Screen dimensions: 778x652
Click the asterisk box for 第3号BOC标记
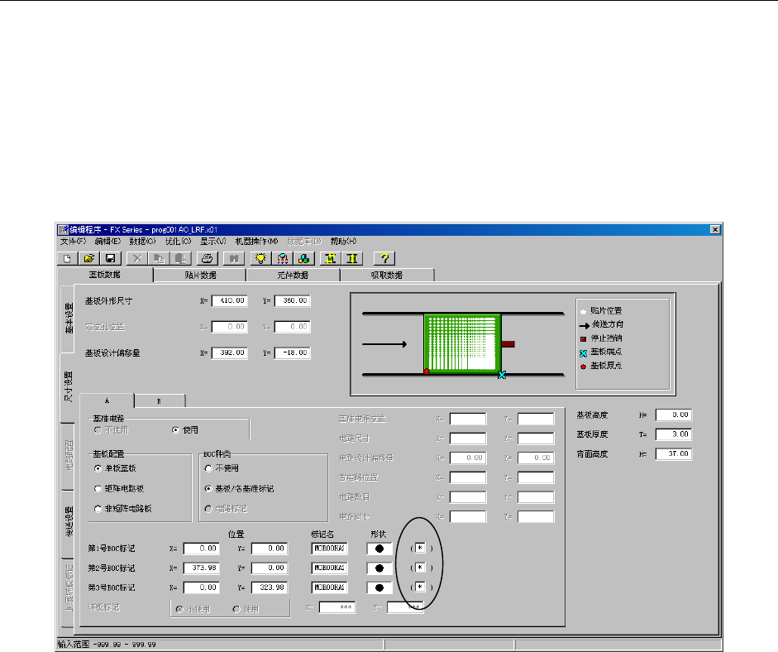tap(420, 587)
